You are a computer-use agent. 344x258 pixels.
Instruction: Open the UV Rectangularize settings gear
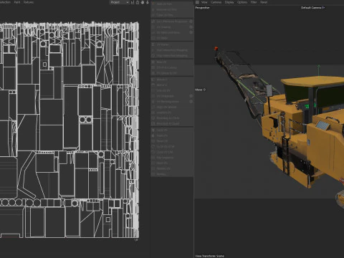coord(191,102)
